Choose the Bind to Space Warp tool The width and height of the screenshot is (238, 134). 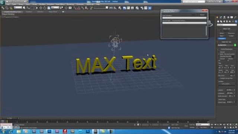tap(11, 8)
